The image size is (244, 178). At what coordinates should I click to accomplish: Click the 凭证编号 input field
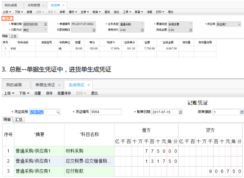click(x=106, y=112)
